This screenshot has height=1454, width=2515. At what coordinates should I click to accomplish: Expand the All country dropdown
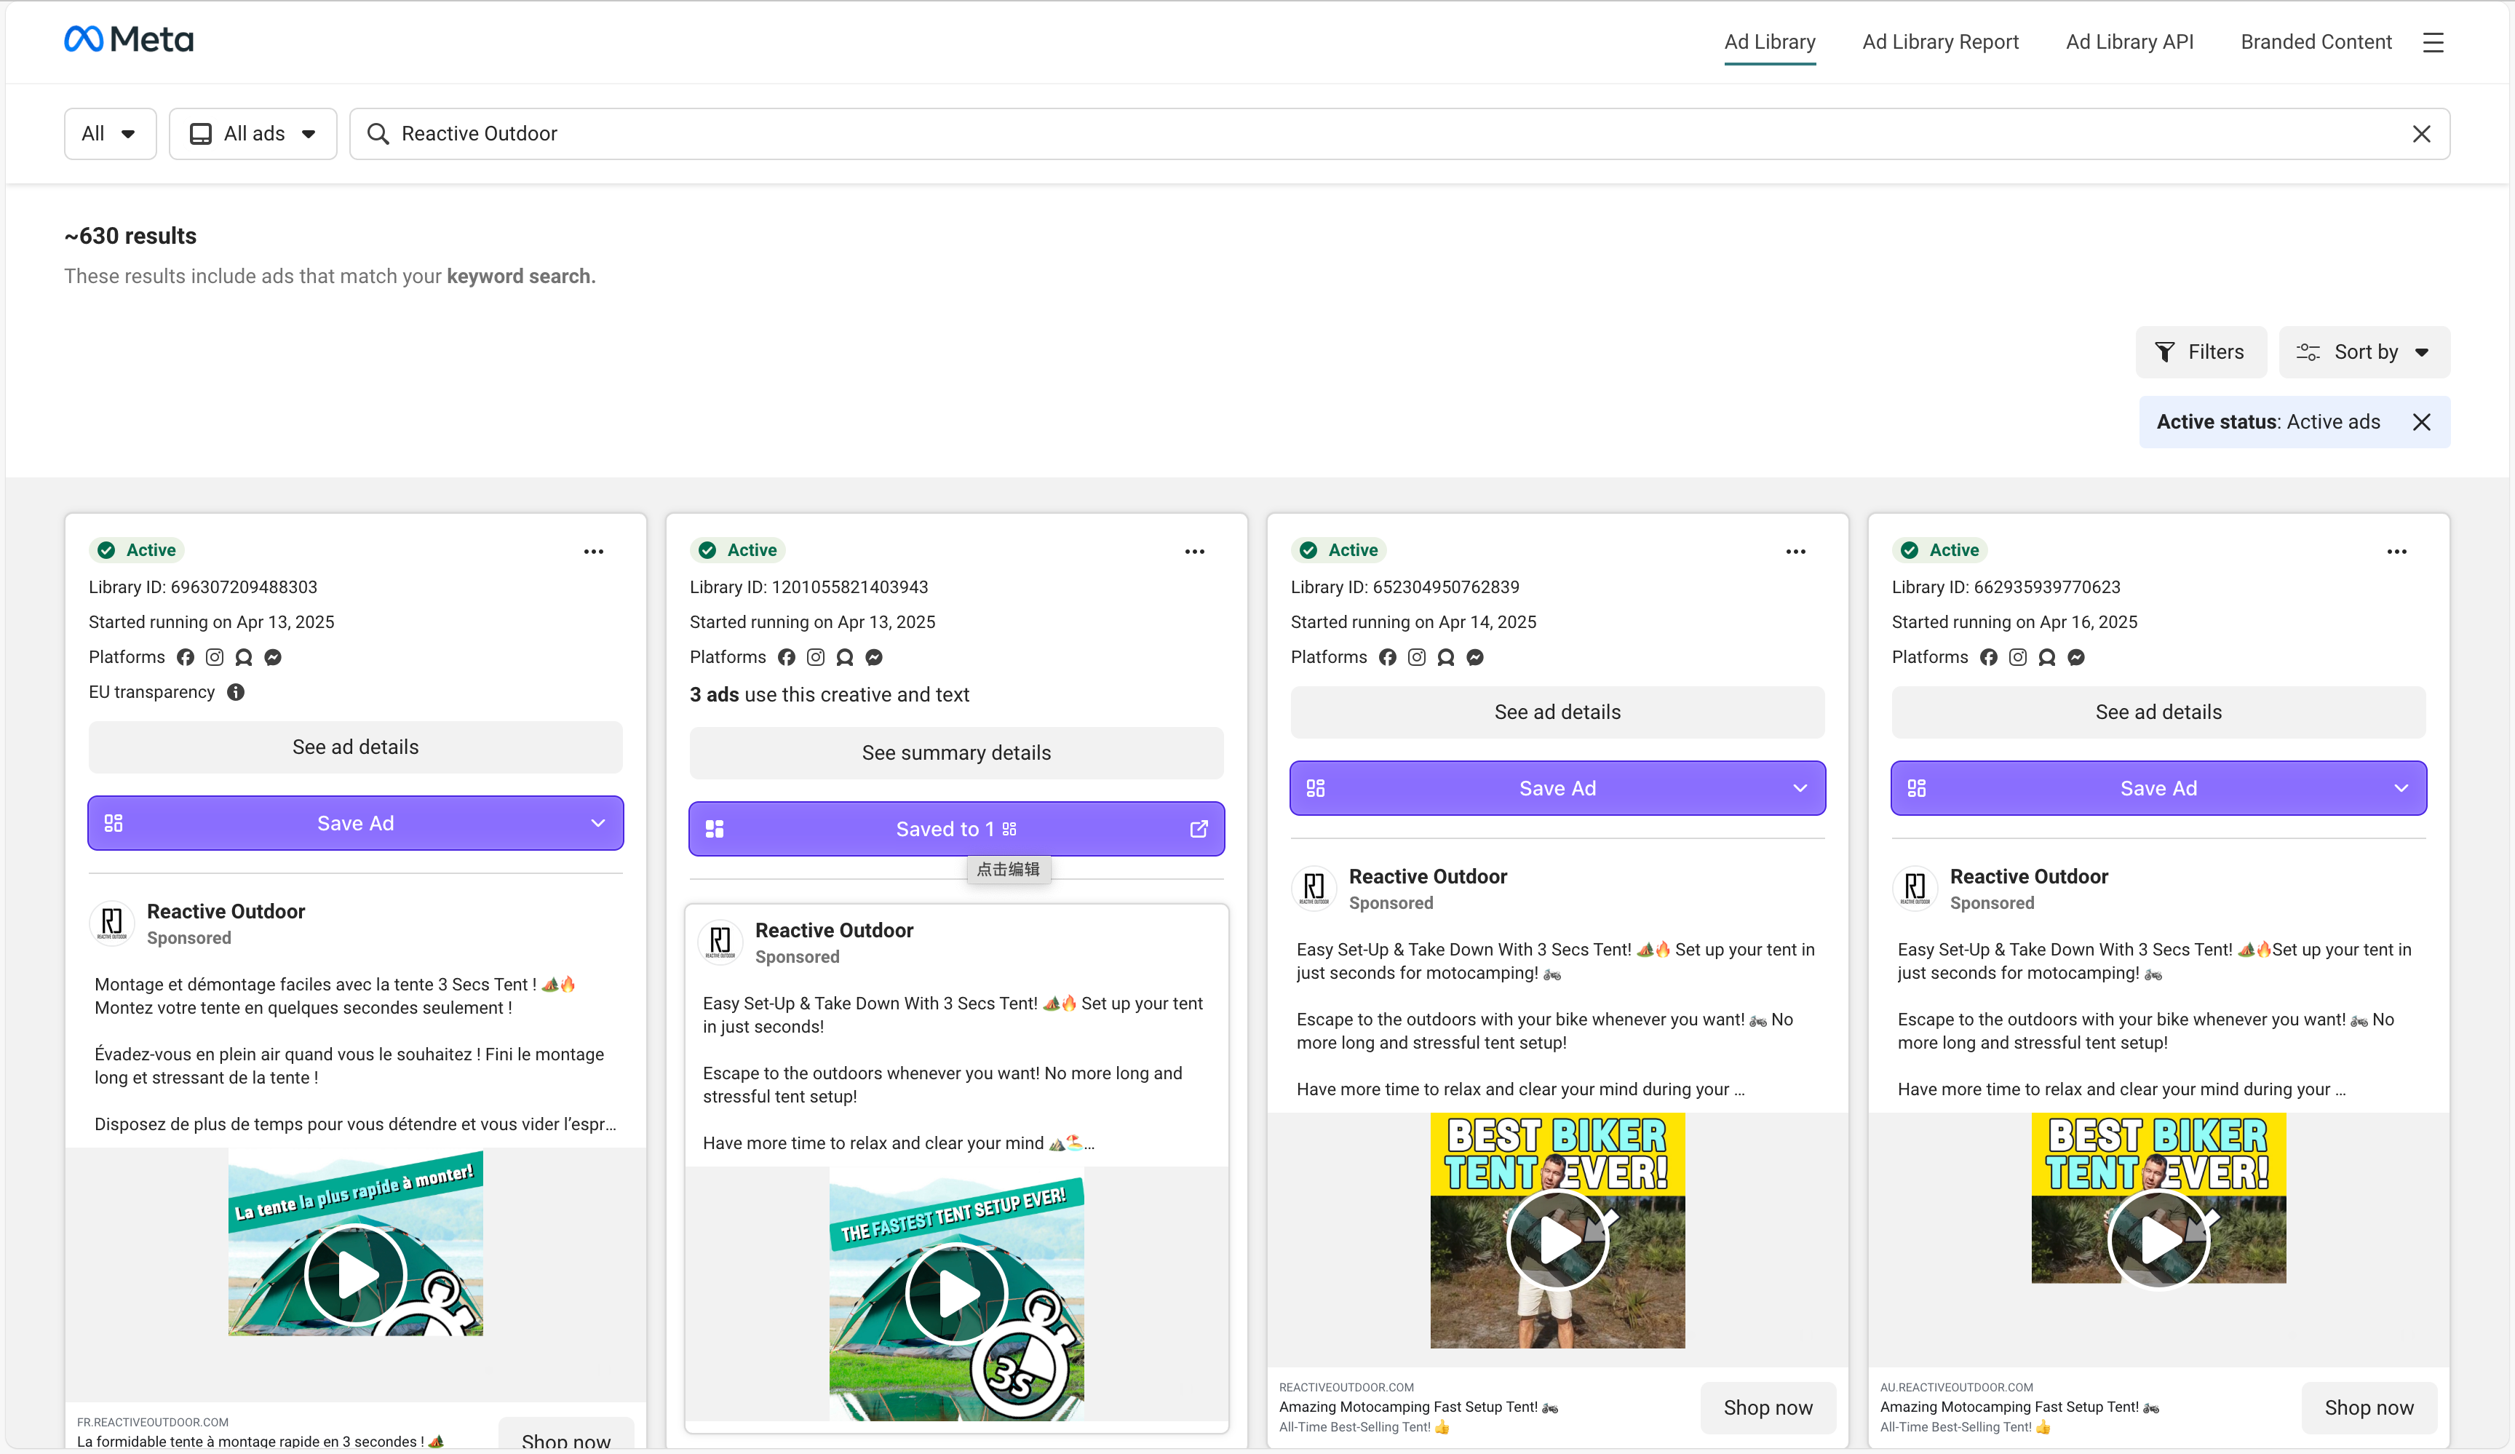point(110,134)
